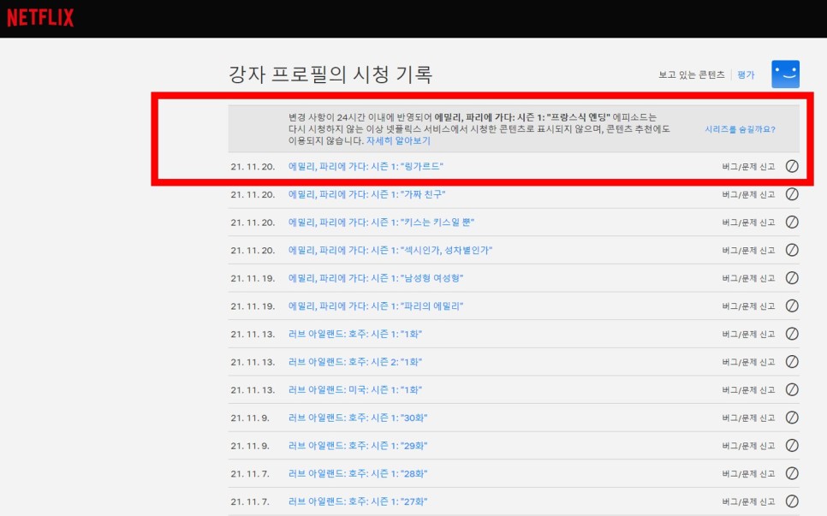Report a bug for the "링가르드" row
The image size is (827, 516).
[748, 167]
